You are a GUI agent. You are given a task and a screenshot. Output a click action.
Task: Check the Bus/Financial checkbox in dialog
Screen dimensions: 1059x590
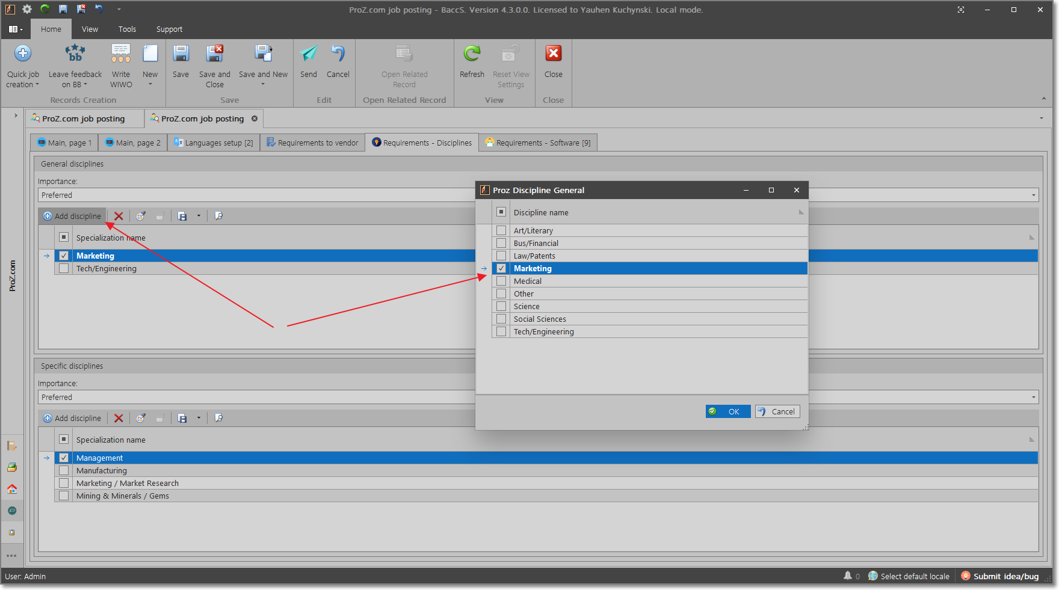(501, 243)
